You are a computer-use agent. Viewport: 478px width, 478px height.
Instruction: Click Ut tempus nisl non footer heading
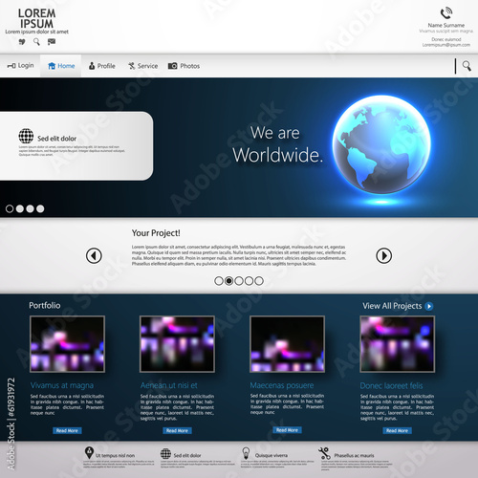click(x=115, y=456)
